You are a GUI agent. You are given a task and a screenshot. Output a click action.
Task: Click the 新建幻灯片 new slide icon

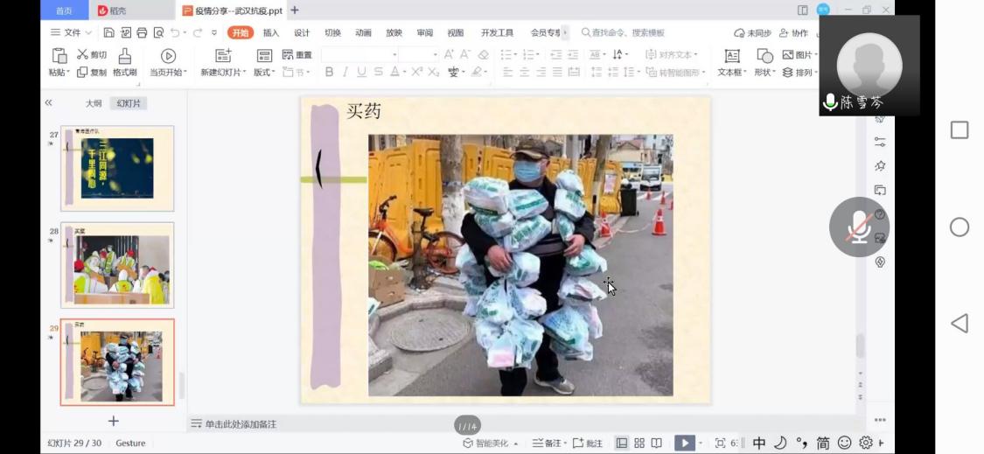tap(223, 55)
